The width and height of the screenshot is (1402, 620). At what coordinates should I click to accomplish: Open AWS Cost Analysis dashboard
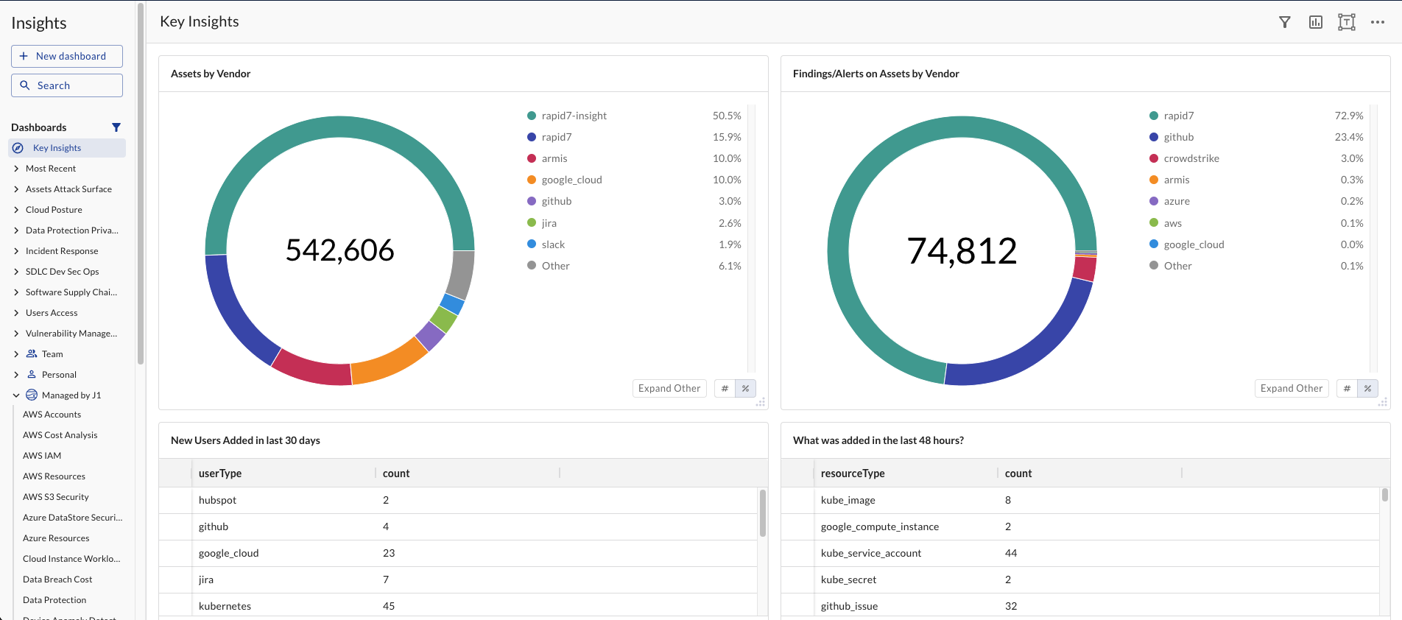[x=60, y=435]
